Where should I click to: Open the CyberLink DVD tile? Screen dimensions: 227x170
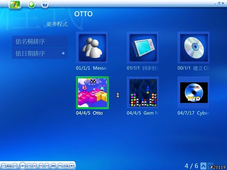[x=194, y=93]
